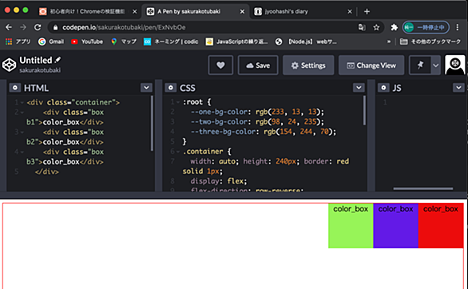Click the address bar URL
468x289 pixels.
(124, 27)
